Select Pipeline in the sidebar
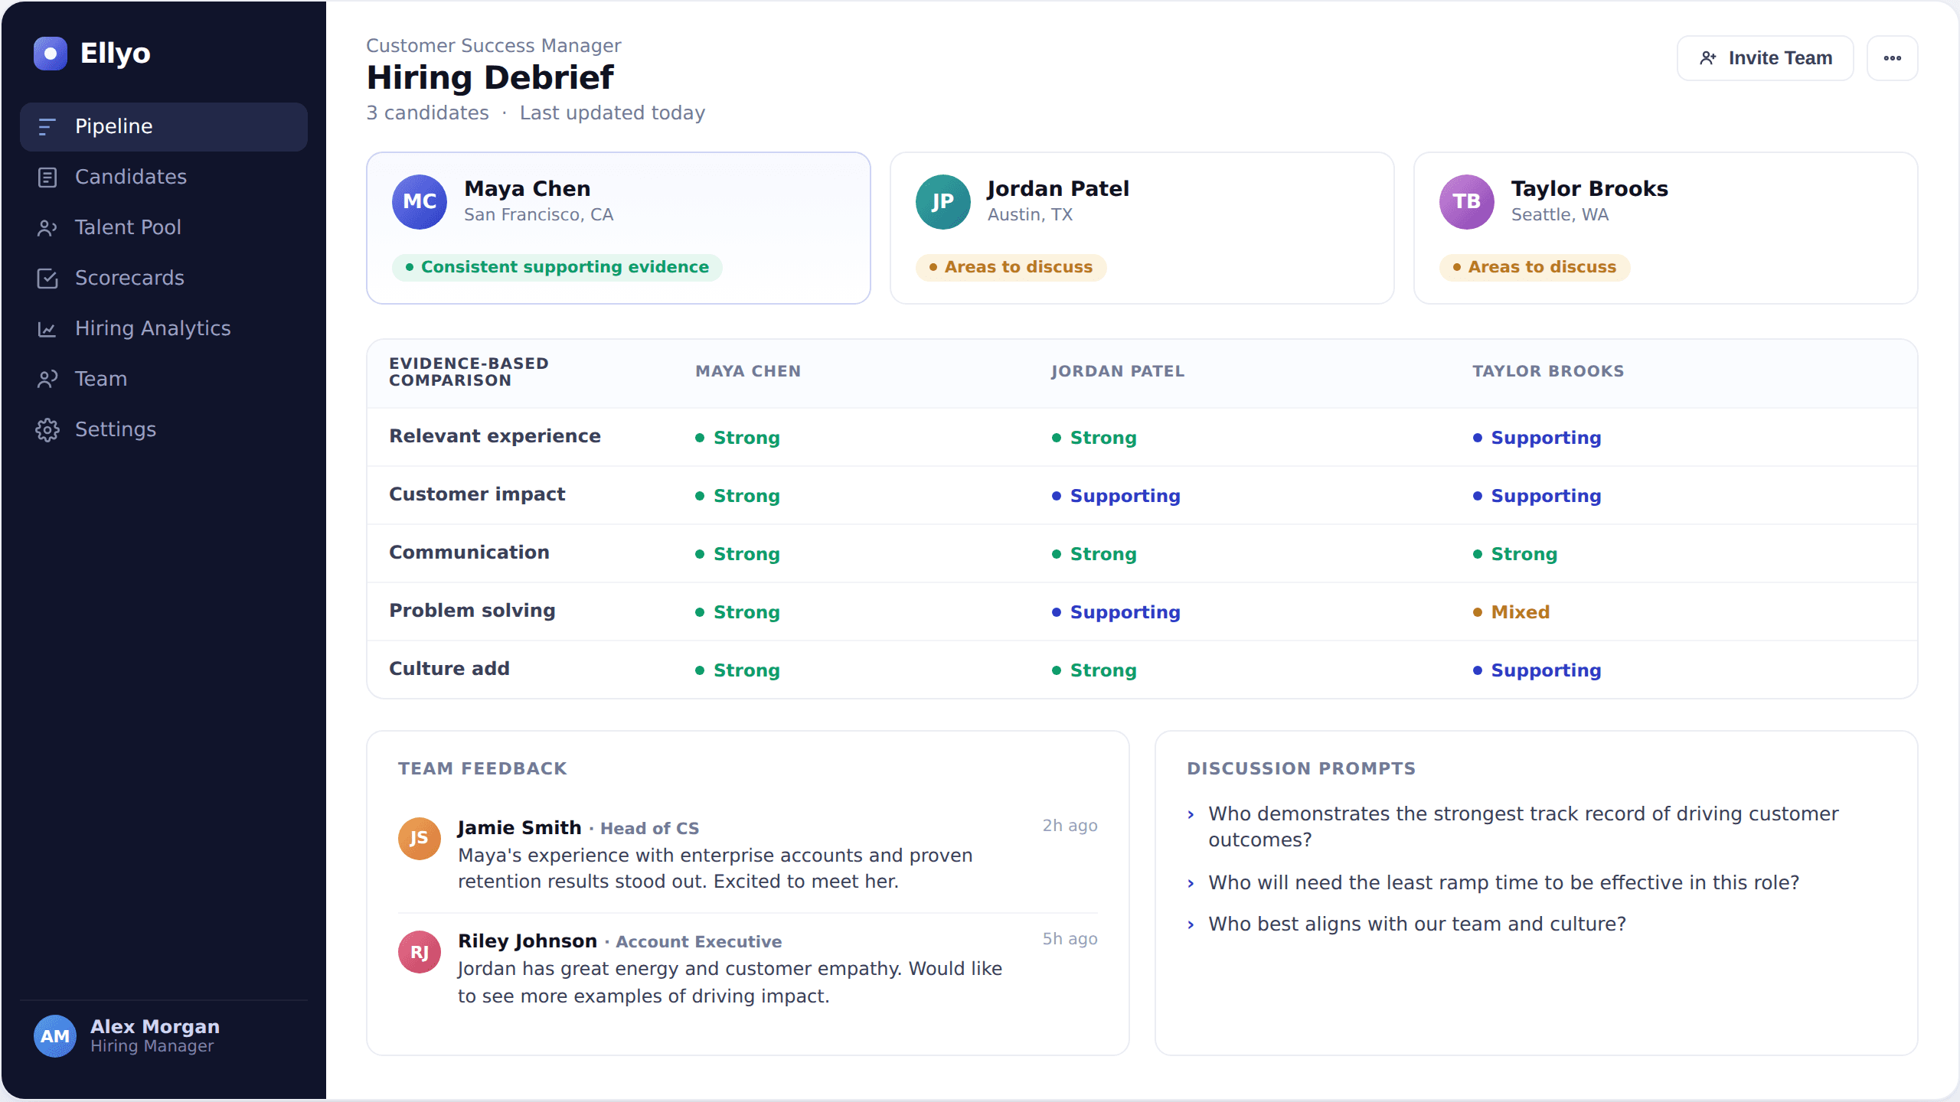Viewport: 1960px width, 1102px height. point(164,127)
